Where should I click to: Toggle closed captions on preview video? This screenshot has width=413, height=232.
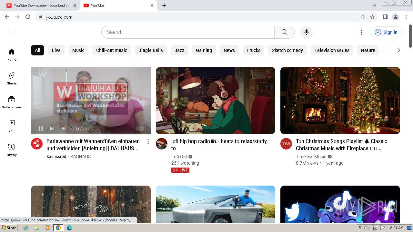141,129
